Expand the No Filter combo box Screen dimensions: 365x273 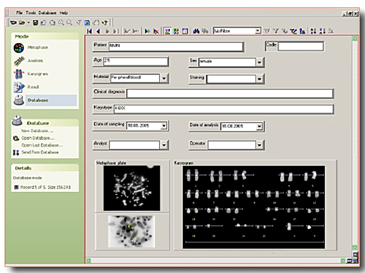click(258, 31)
